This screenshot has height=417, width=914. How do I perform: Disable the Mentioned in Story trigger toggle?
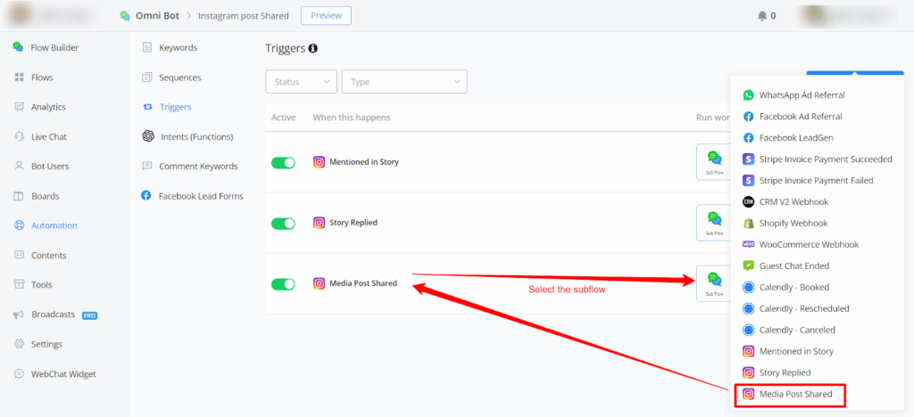pos(283,162)
